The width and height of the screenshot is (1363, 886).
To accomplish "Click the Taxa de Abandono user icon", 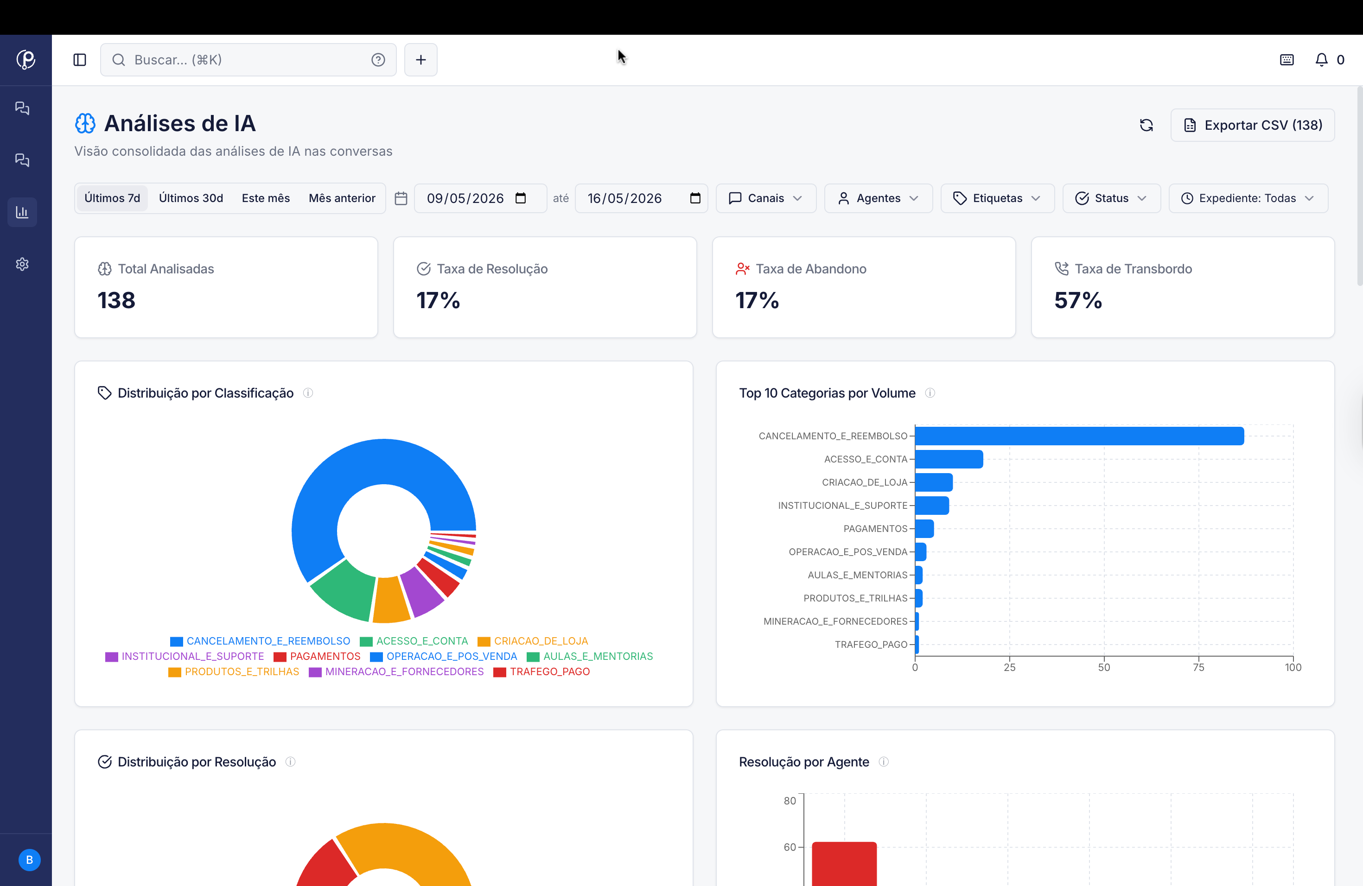I will click(742, 268).
